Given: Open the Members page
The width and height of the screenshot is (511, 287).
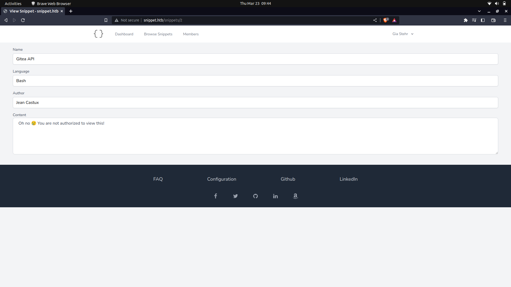Looking at the screenshot, I should click(191, 34).
